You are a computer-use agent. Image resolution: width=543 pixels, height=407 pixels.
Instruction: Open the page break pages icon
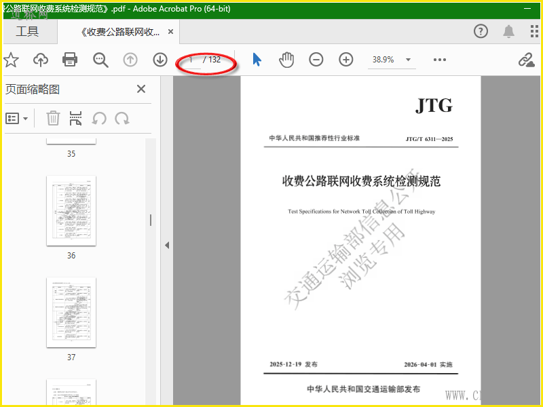coord(75,118)
